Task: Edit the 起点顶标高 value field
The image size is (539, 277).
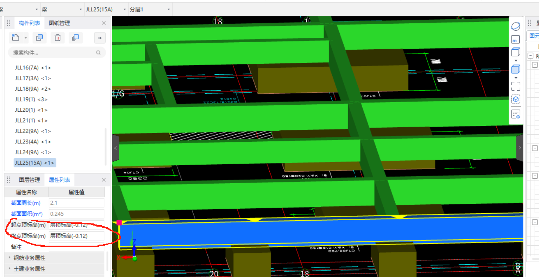Action: pos(76,225)
